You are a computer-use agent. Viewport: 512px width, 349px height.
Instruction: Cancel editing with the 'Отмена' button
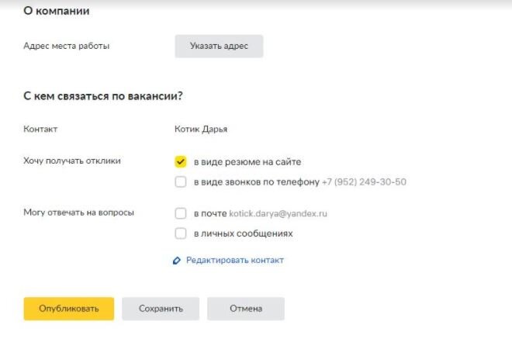pyautogui.click(x=246, y=309)
